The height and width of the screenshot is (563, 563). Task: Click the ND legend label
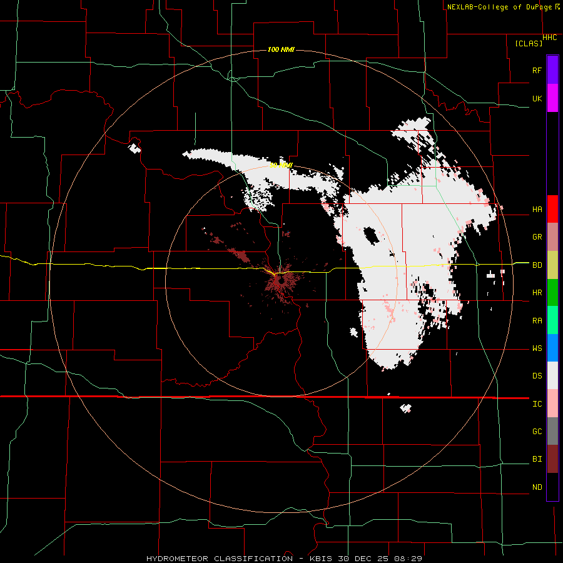(537, 487)
